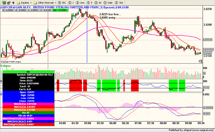Image resolution: width=215 pixels, height=132 pixels.
Task: Click the 84.42 RSI axis value
Action: click(x=206, y=88)
